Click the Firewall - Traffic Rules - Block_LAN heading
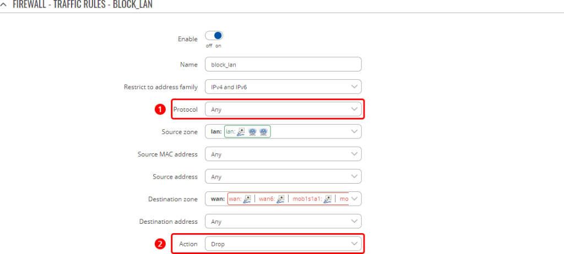Screen dimensions: 564x254 83,5
